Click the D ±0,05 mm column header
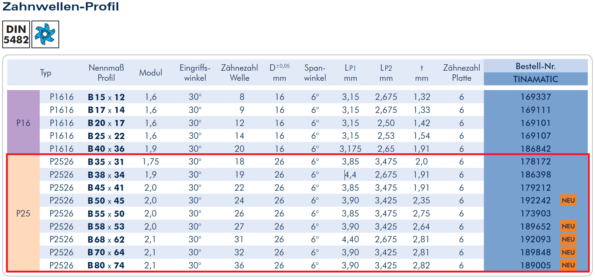The image size is (595, 280). tap(279, 73)
